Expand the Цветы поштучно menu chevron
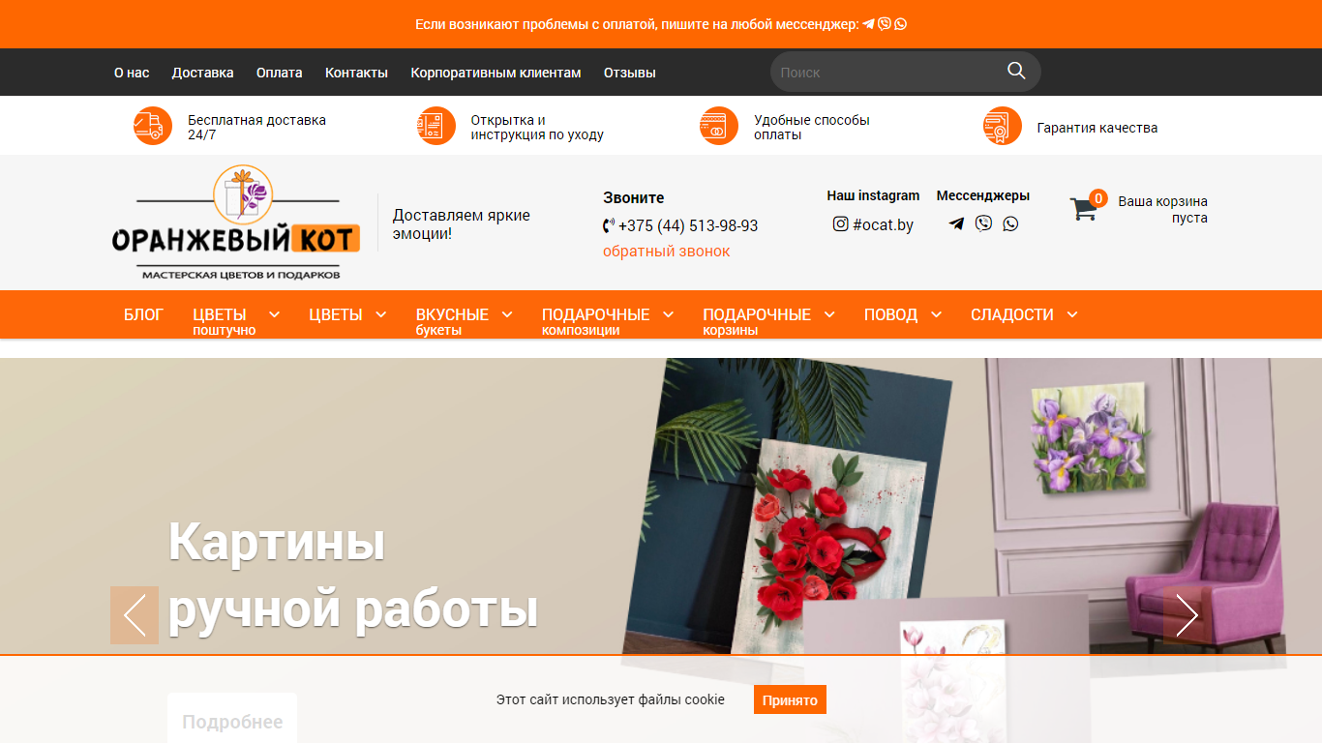The image size is (1322, 743). (x=274, y=314)
